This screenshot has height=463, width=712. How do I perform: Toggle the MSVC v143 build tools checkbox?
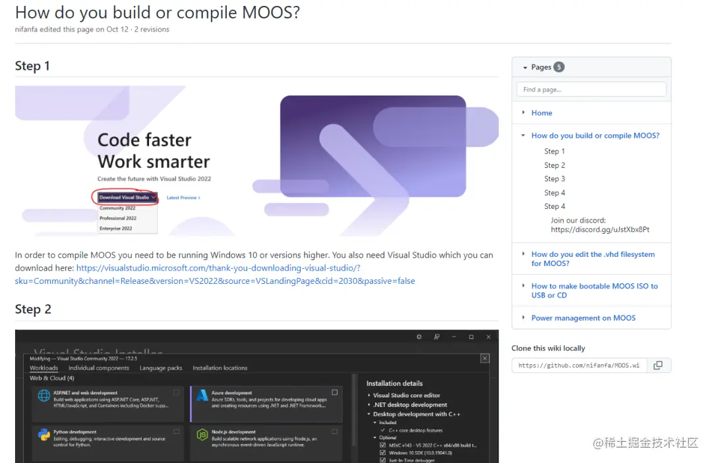(x=382, y=445)
